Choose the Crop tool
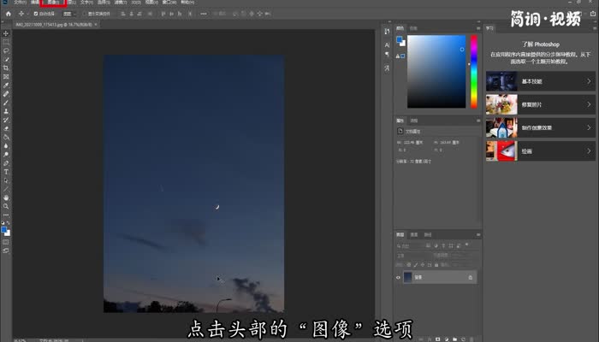Image resolution: width=599 pixels, height=342 pixels. 6,68
